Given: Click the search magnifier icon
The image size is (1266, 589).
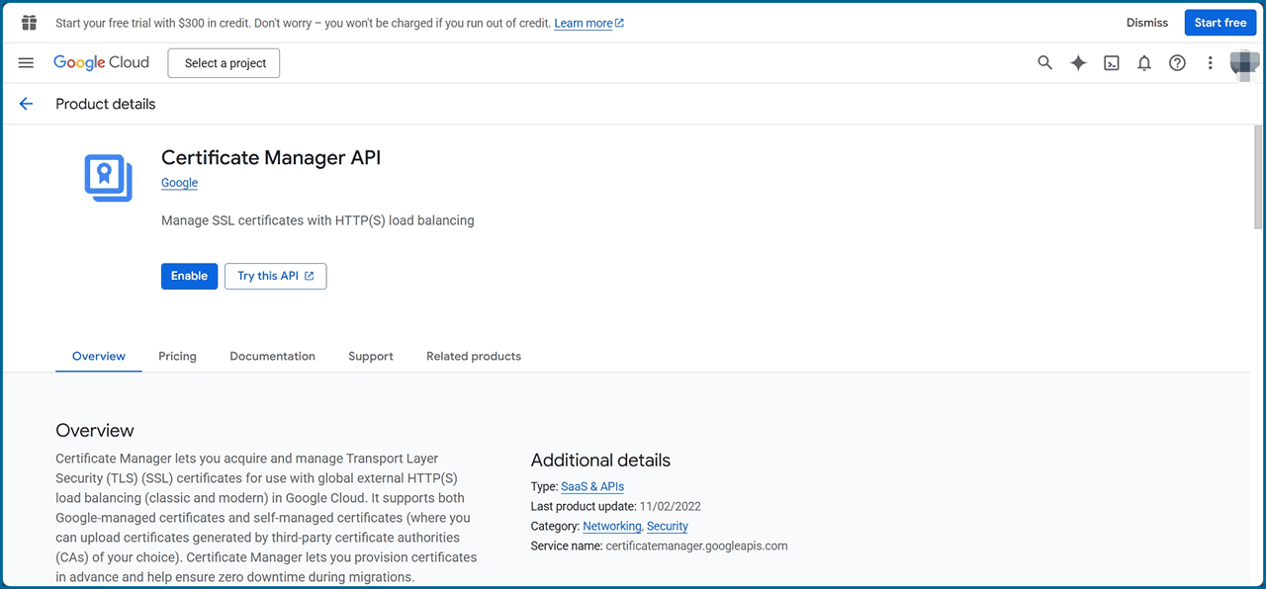Looking at the screenshot, I should coord(1044,63).
